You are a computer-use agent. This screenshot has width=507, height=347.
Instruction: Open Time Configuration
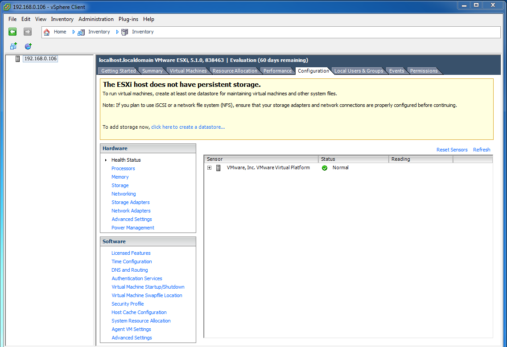pos(132,261)
